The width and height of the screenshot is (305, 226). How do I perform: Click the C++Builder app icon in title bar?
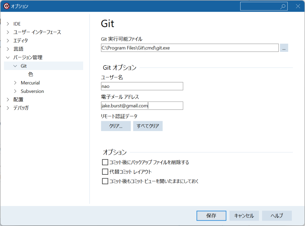click(x=6, y=6)
